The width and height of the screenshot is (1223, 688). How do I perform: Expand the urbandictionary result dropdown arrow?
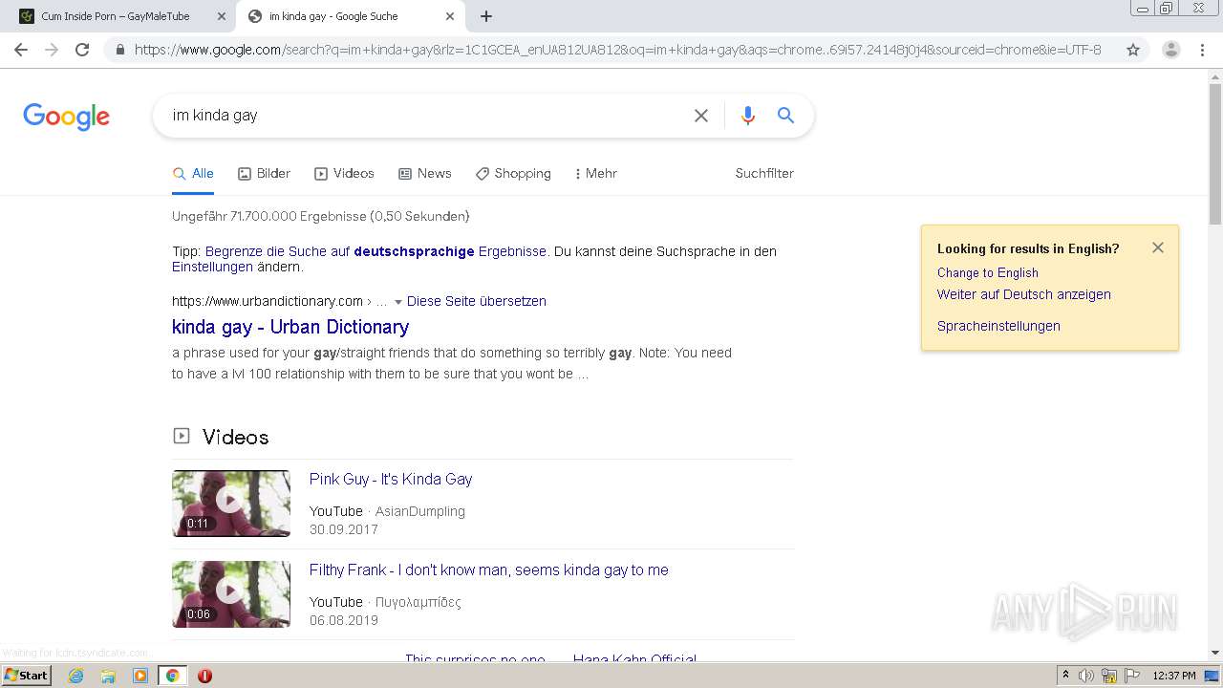click(398, 302)
